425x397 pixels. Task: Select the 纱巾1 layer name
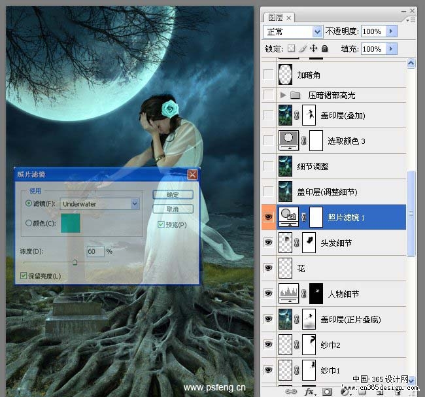(x=330, y=370)
